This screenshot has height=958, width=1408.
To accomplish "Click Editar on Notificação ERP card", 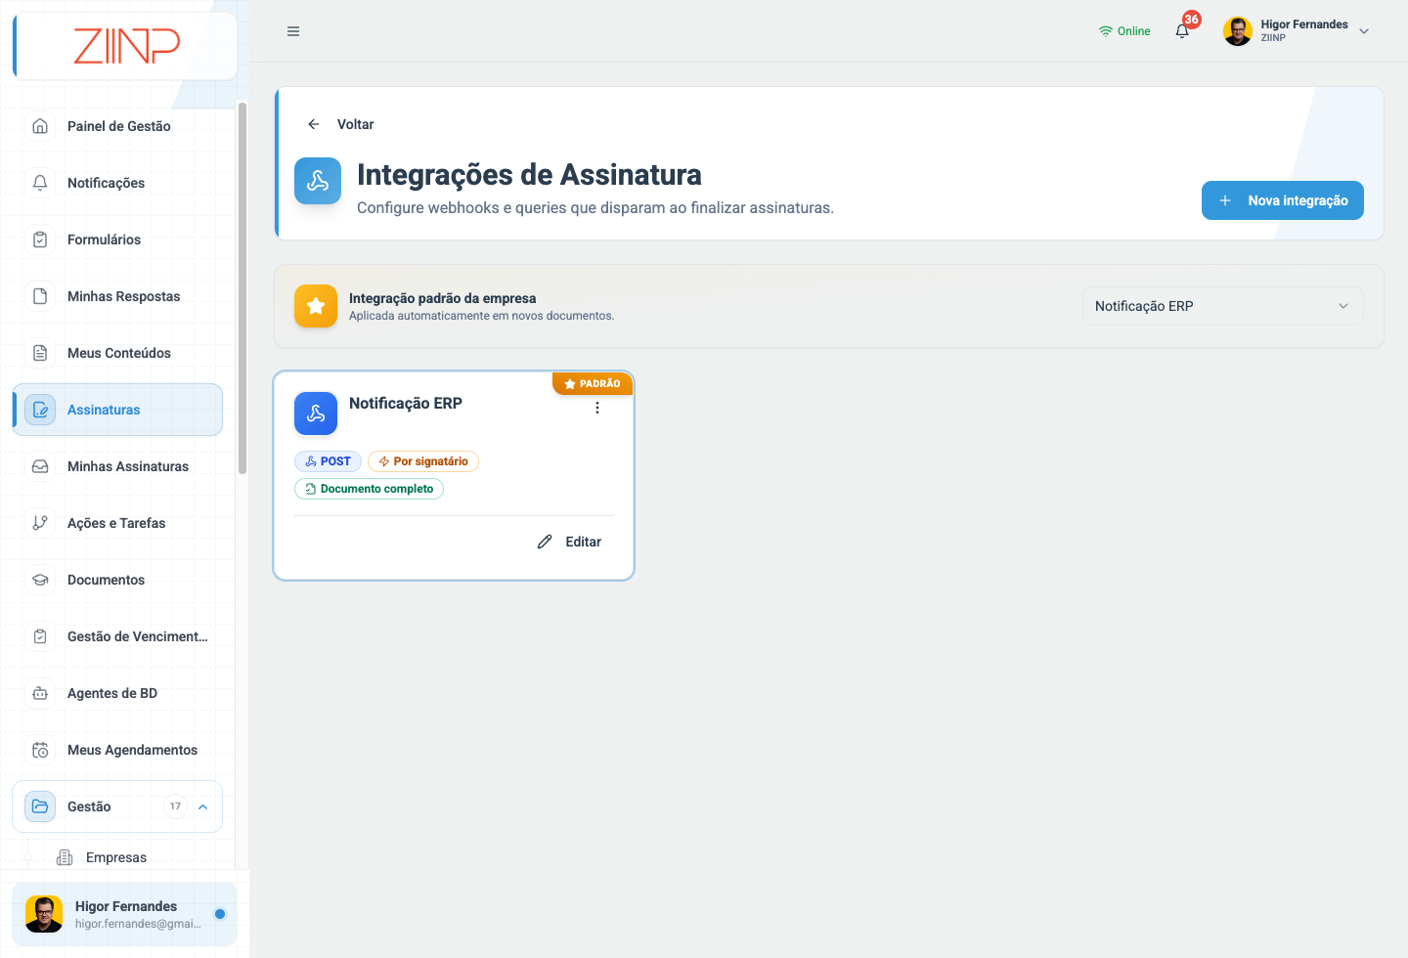I will [570, 542].
